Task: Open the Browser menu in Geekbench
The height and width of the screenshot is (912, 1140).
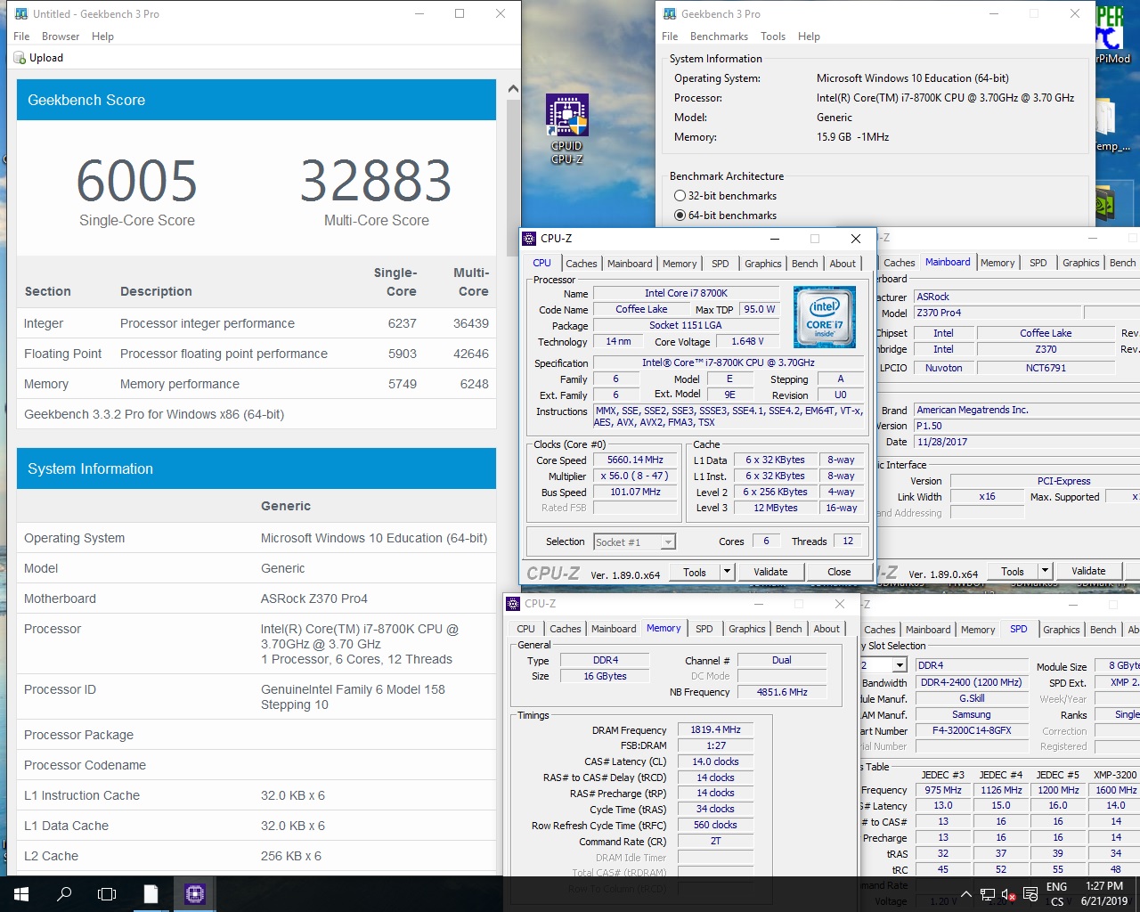Action: (61, 37)
